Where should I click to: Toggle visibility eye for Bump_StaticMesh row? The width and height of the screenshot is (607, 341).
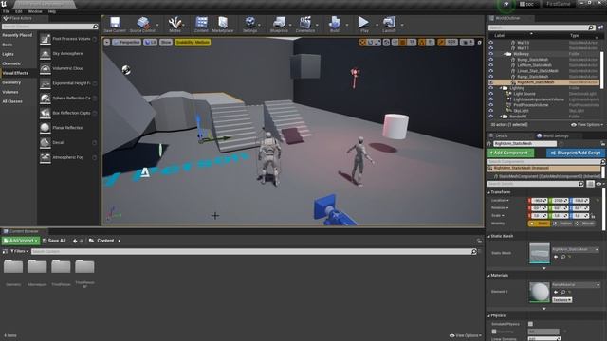[x=491, y=60]
